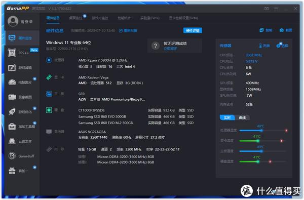Open the hamburger menu in title bar

[x=276, y=9]
